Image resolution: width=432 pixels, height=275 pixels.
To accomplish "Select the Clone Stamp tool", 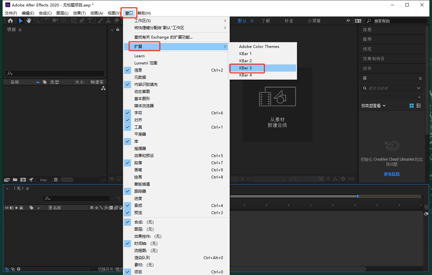I will tap(108, 21).
